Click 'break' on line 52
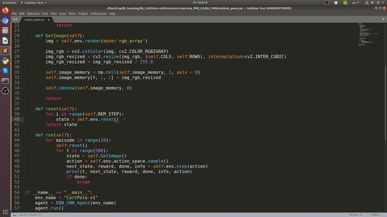This screenshot has width=387, height=217. tap(83, 182)
